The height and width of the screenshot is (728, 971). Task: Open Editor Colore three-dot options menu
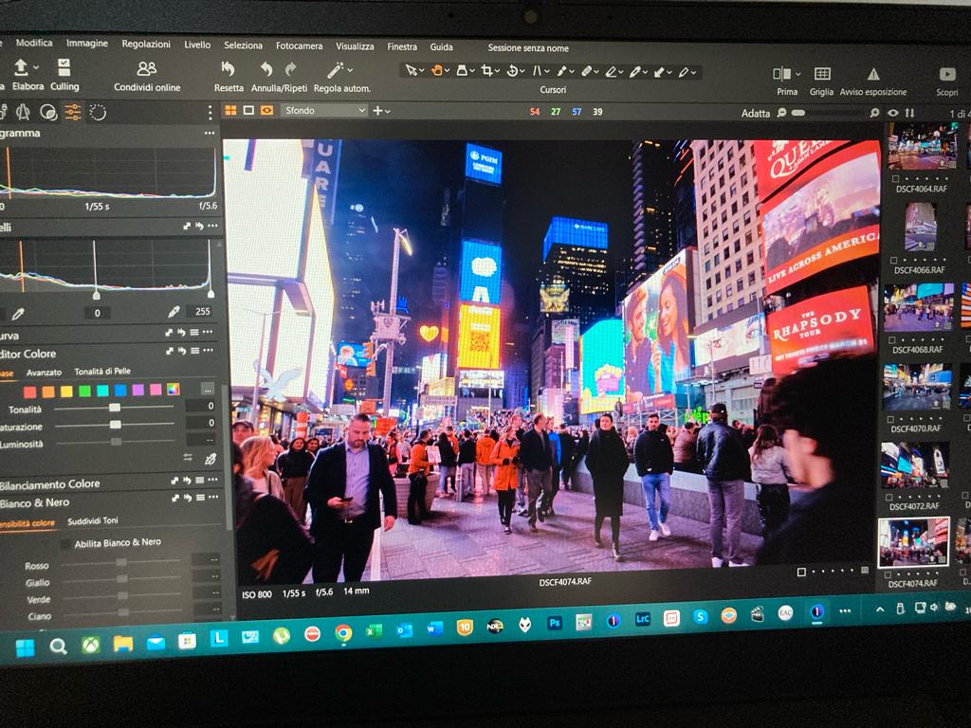point(208,351)
